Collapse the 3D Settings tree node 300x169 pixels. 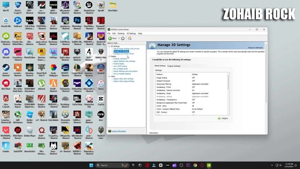pyautogui.click(x=109, y=46)
